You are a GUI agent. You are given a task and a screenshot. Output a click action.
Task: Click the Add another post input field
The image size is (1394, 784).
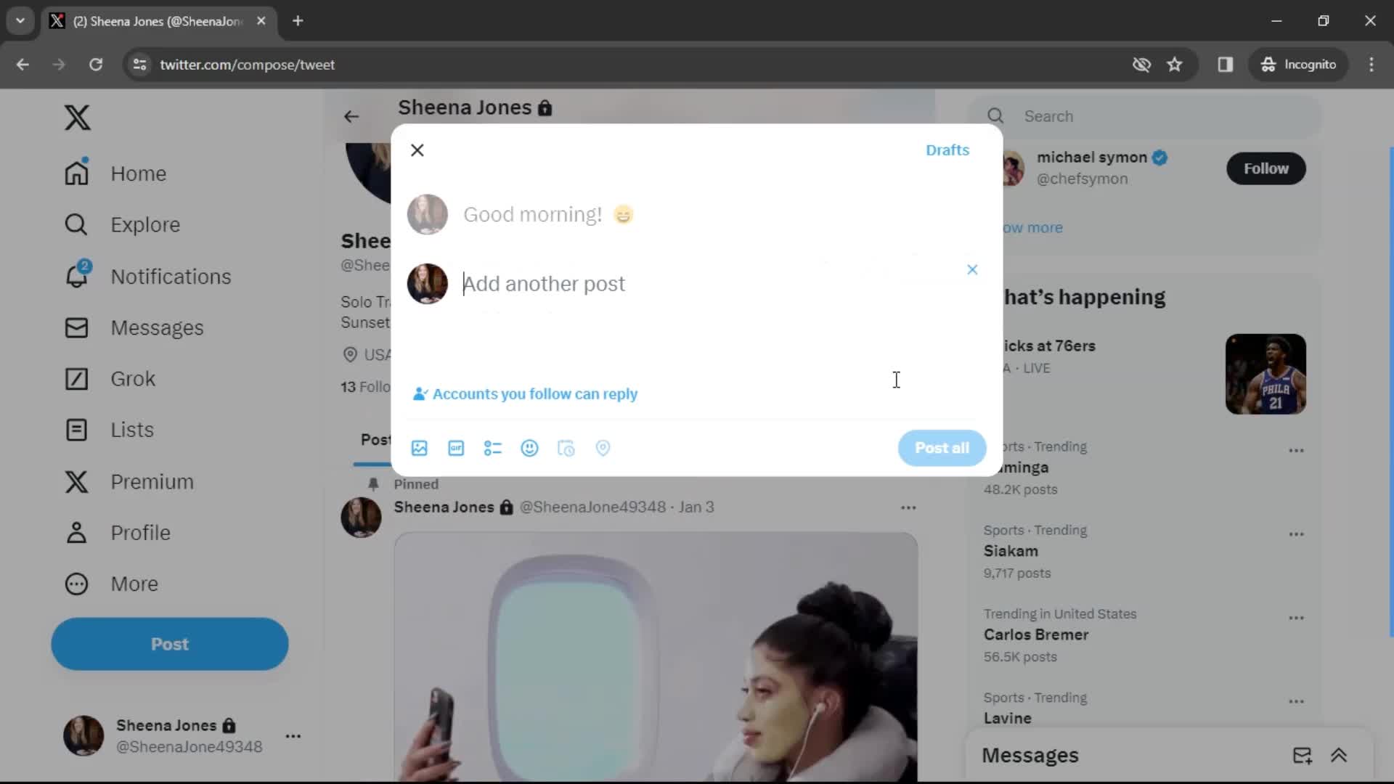544,283
